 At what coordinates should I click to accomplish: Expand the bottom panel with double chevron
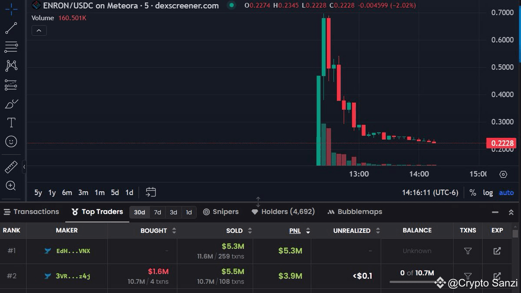[x=511, y=212]
